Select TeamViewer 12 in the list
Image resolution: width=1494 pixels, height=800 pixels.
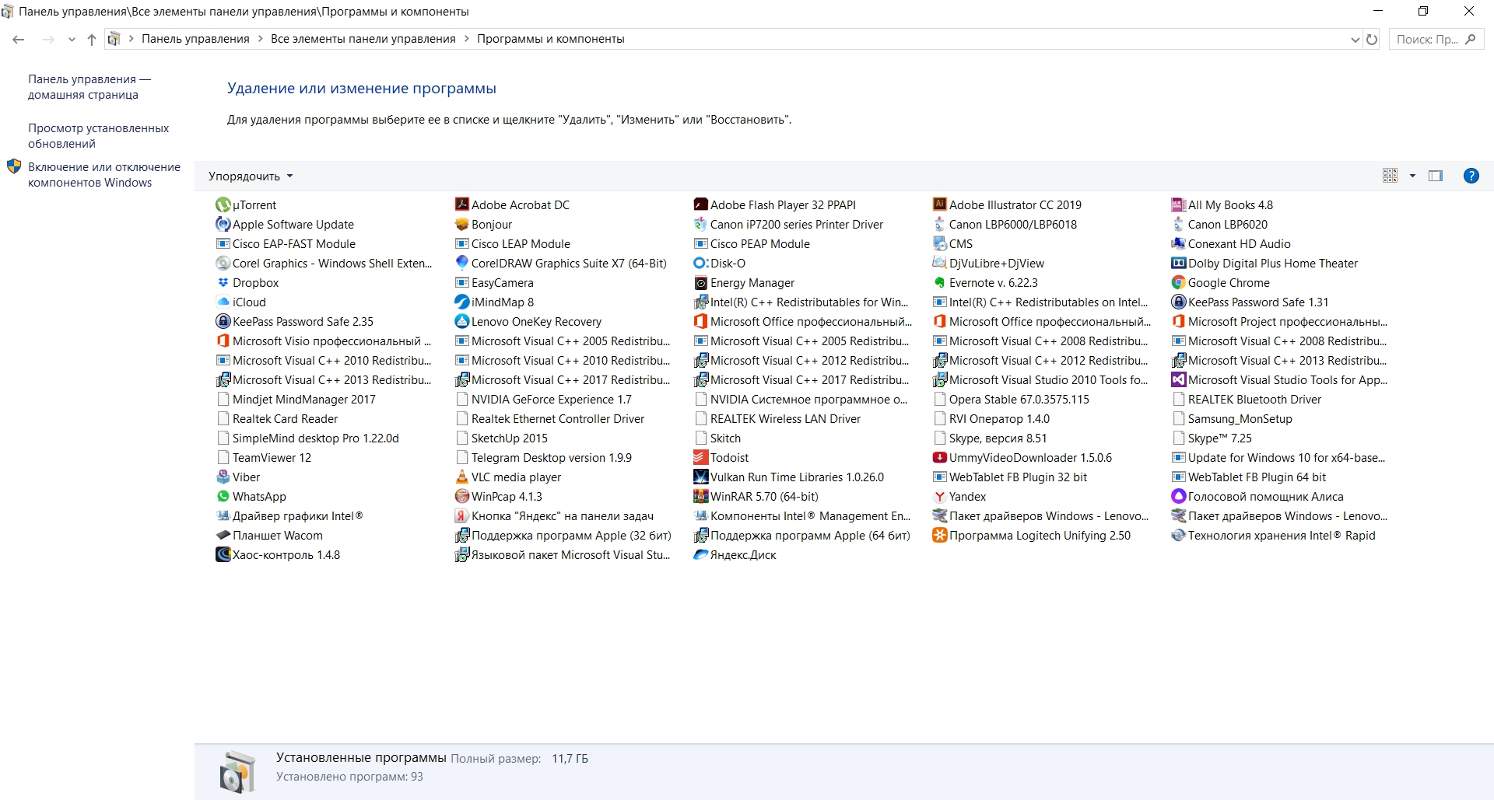coord(264,458)
